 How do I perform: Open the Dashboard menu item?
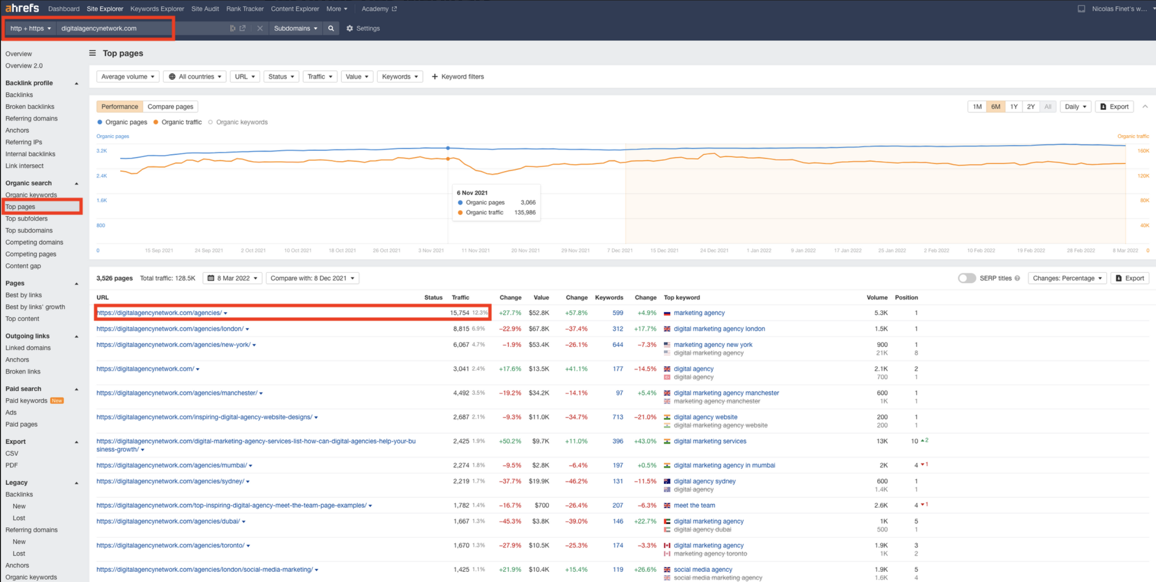tap(64, 9)
